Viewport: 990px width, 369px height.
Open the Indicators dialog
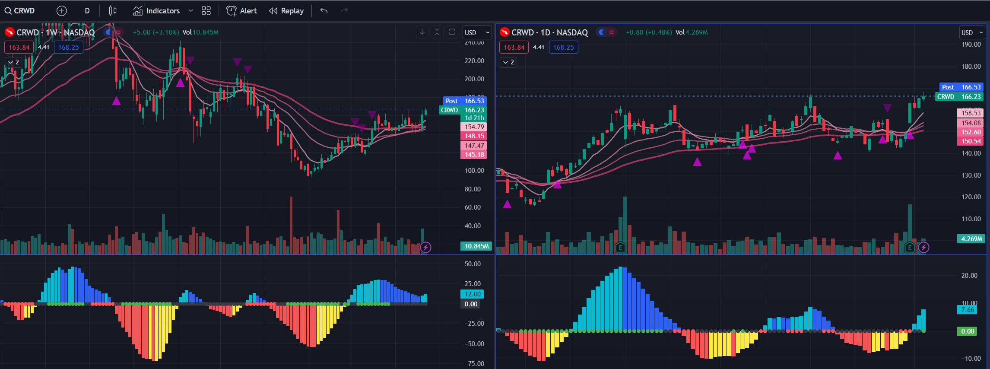point(156,11)
